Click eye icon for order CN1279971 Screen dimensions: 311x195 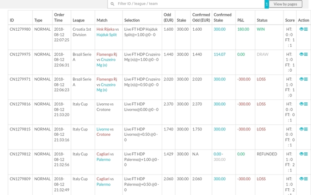301,79
